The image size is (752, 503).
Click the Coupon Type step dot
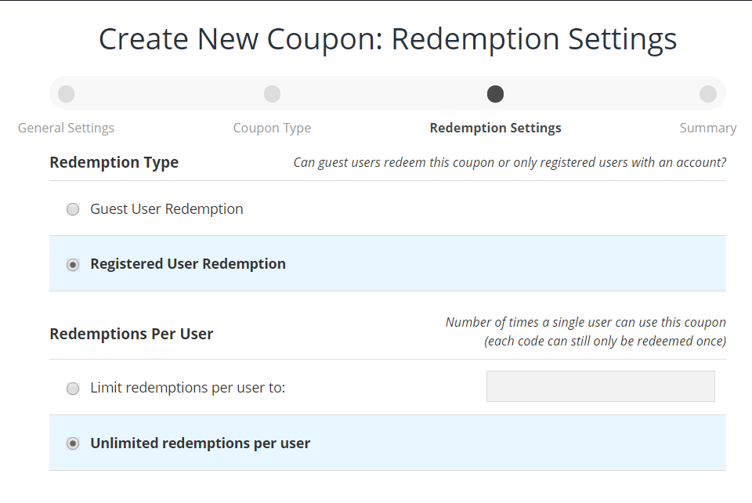point(272,94)
